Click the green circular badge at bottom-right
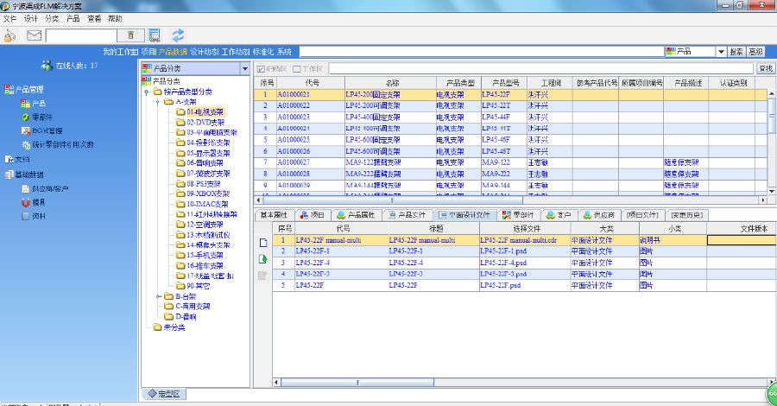Viewport: 777px width, 406px height. point(770,395)
